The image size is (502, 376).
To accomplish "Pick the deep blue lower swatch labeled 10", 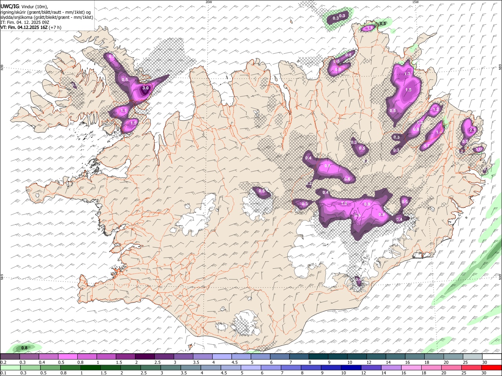I will (x=351, y=367).
